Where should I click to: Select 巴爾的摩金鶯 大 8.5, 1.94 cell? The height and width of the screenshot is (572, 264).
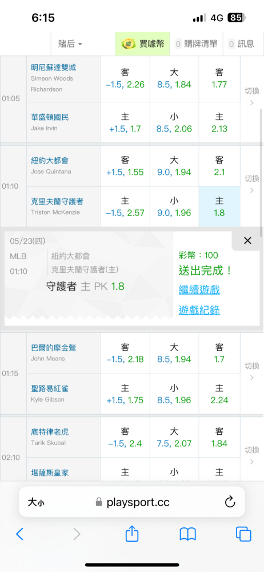pyautogui.click(x=174, y=353)
